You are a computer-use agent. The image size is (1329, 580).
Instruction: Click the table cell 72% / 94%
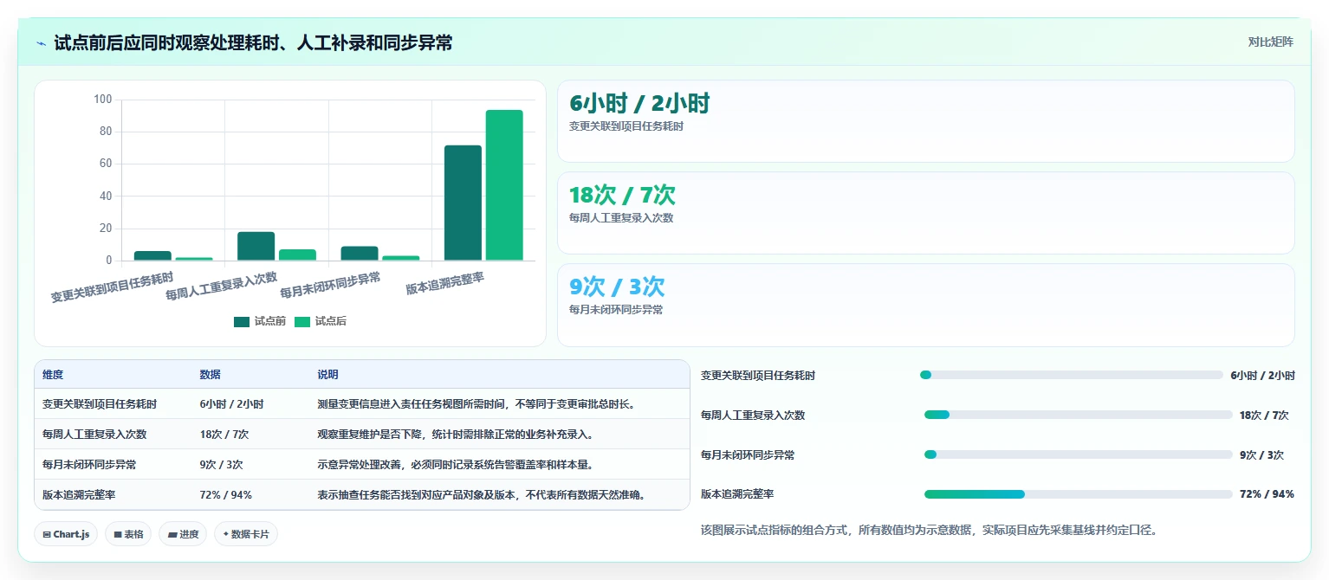click(225, 495)
